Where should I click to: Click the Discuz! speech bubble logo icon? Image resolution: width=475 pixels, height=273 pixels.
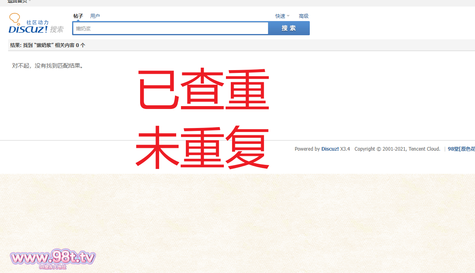click(x=15, y=18)
